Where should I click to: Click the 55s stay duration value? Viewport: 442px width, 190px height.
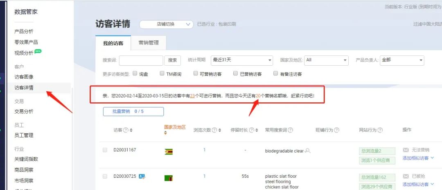pyautogui.click(x=245, y=176)
